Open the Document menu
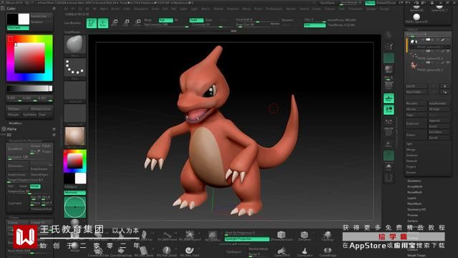This screenshot has width=458, height=258. [x=141, y=9]
